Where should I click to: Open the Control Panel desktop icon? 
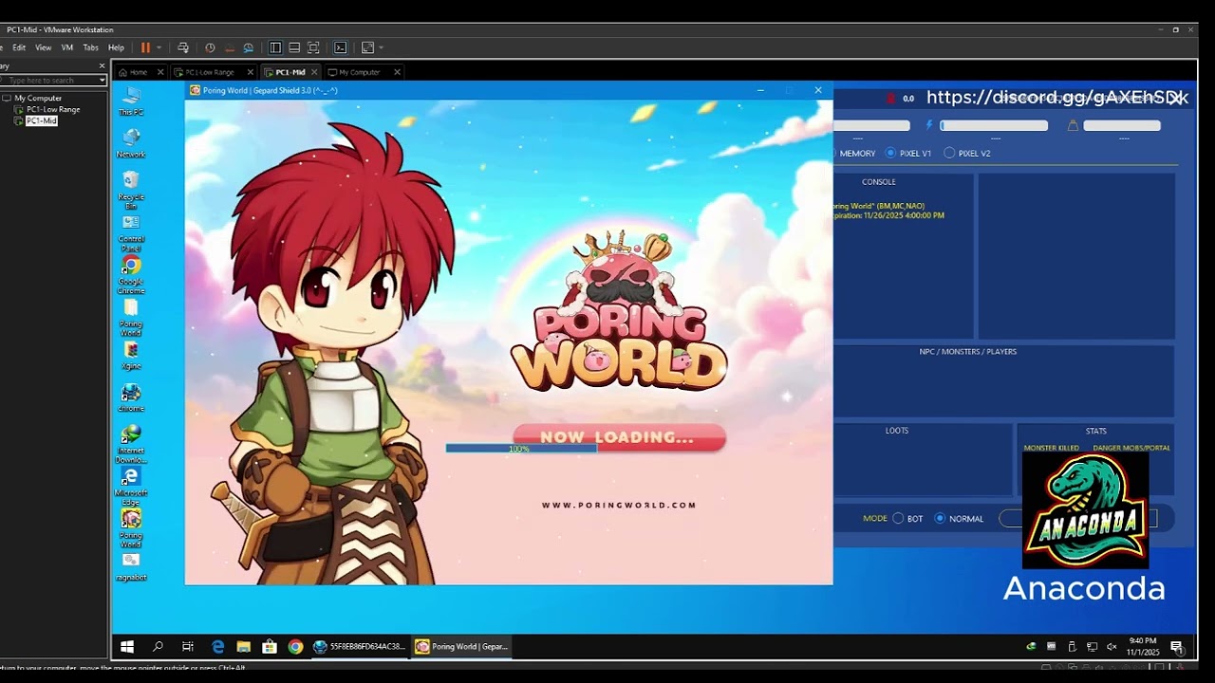131,234
